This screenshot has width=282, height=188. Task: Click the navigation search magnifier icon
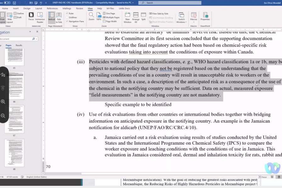[34, 39]
